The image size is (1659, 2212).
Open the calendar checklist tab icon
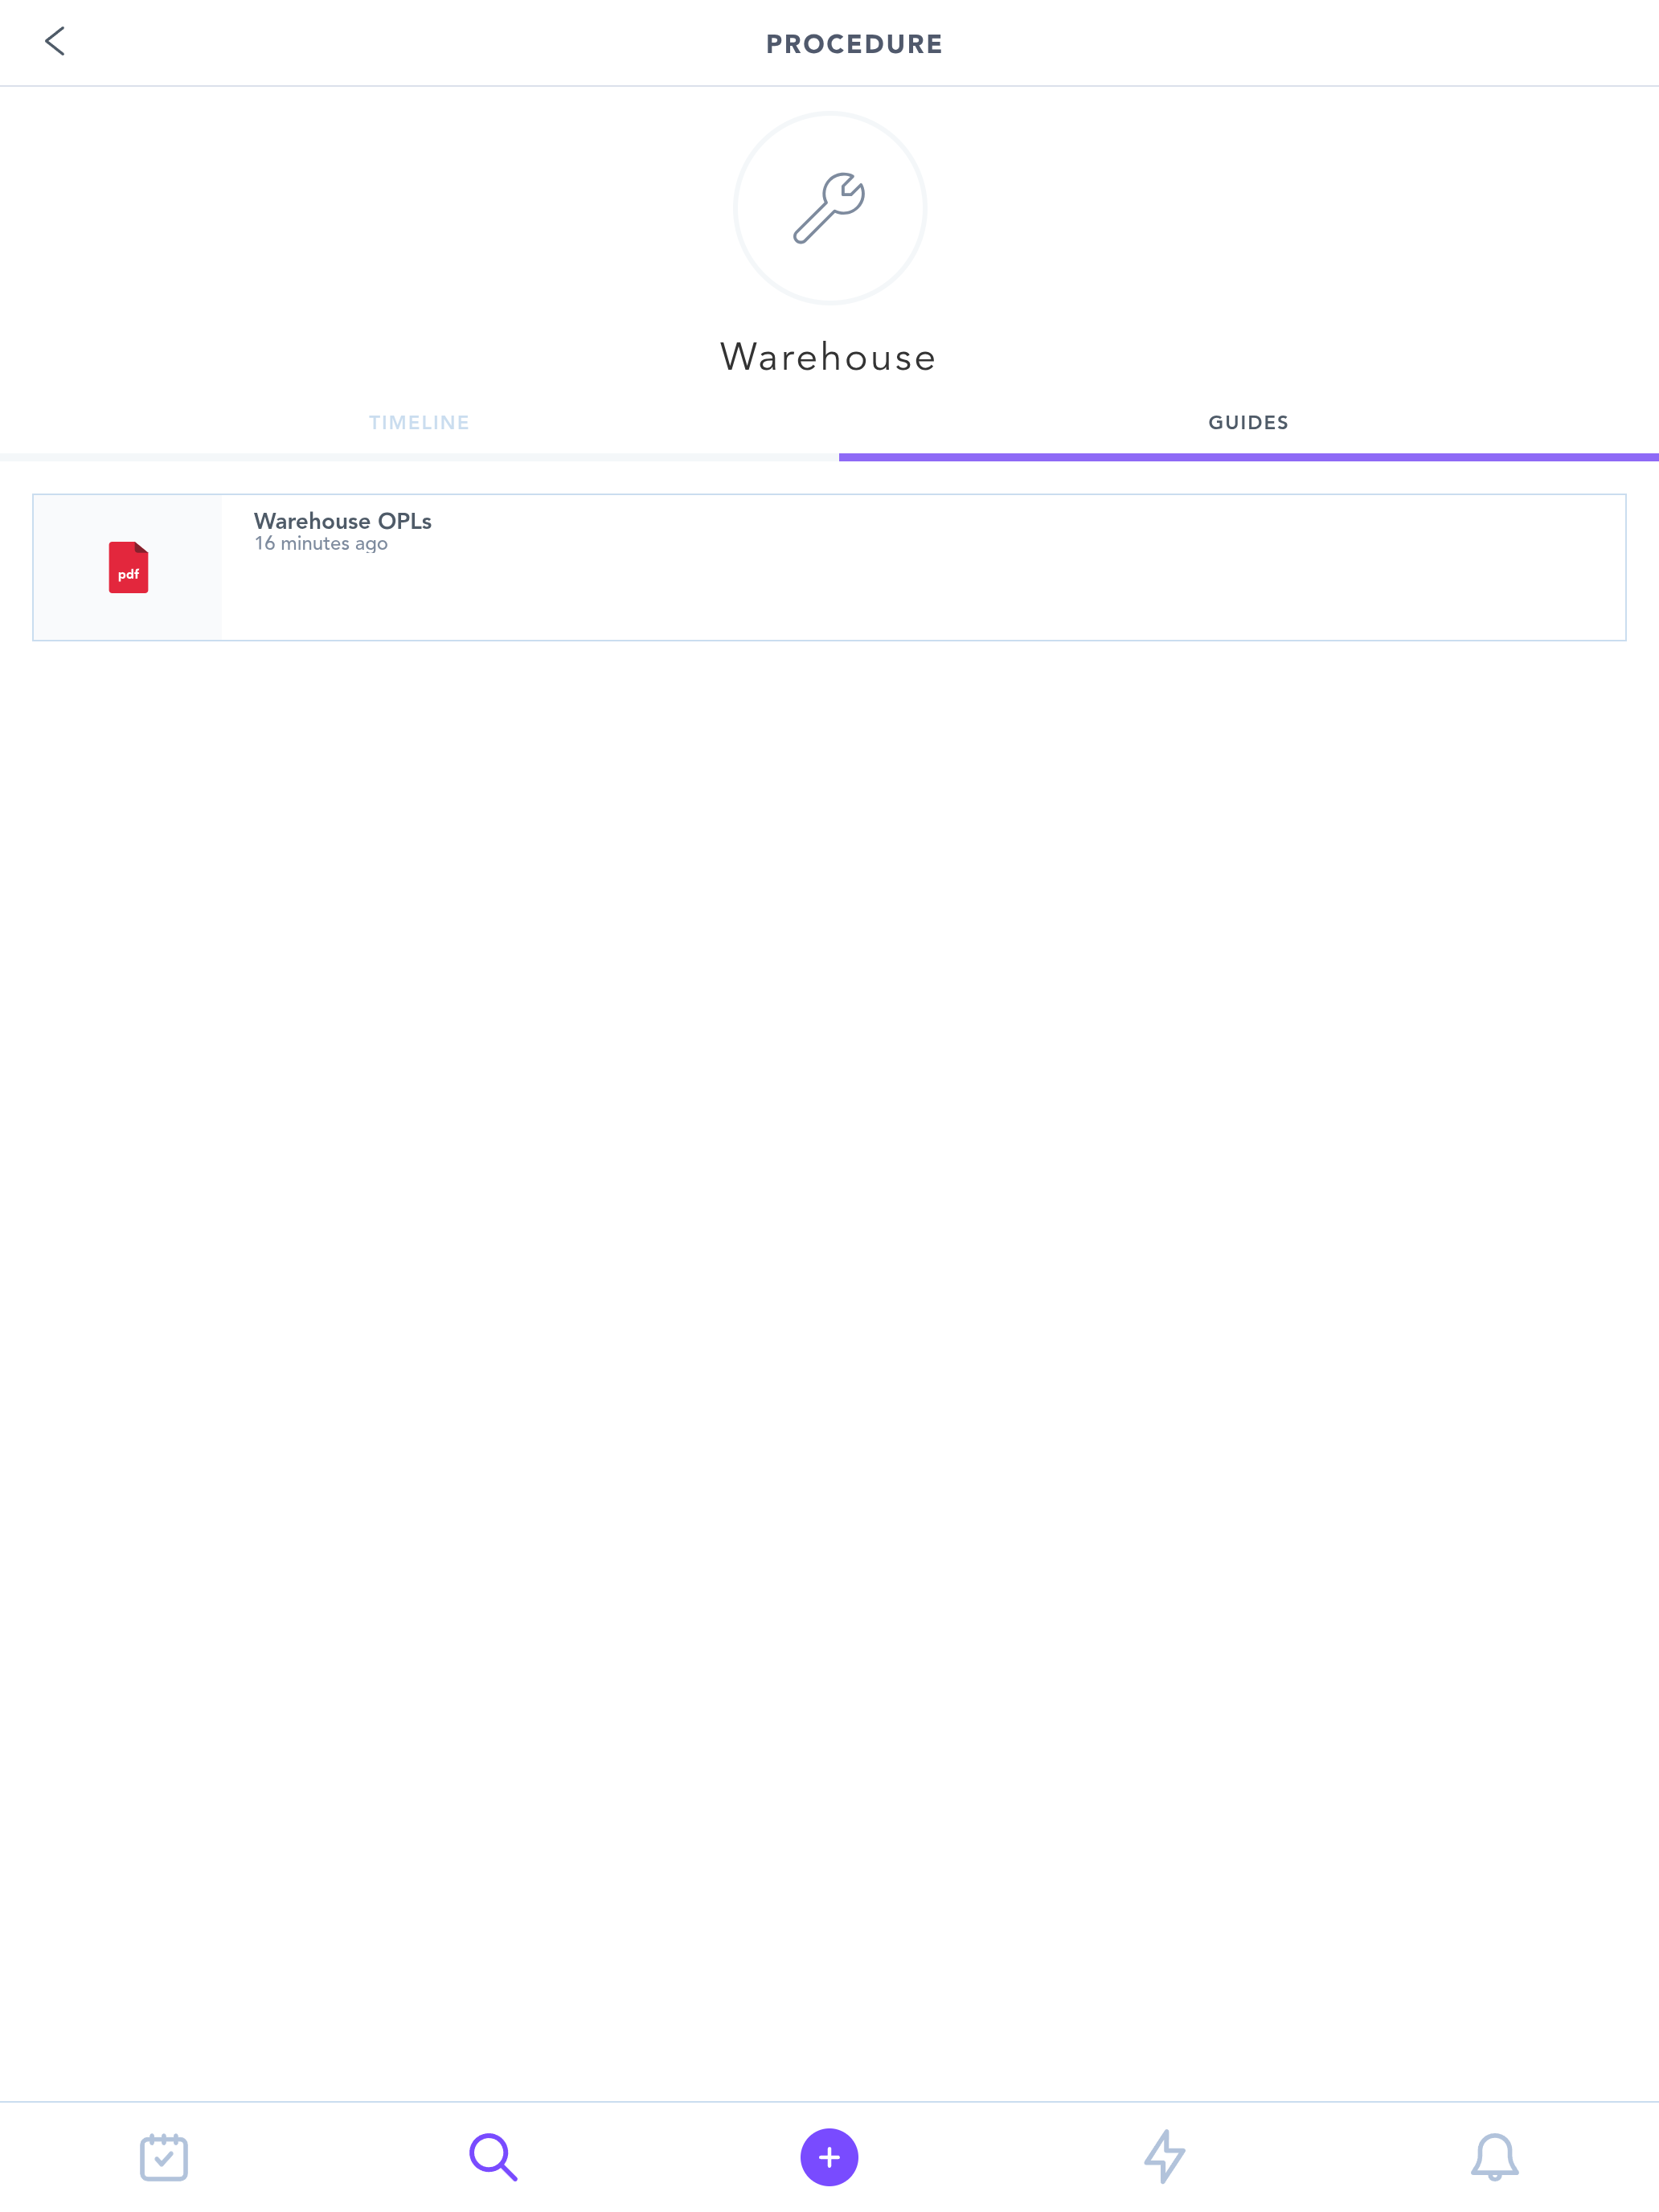click(164, 2157)
